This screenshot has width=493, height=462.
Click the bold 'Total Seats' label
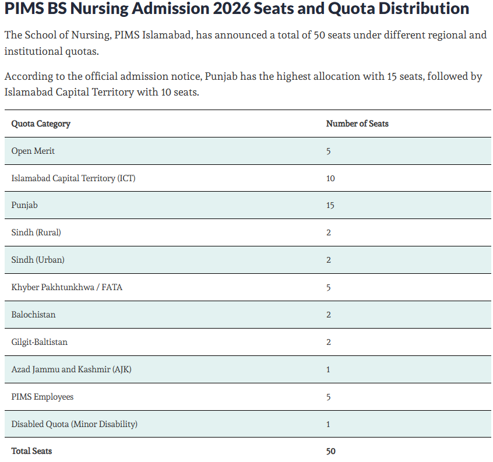(31, 452)
